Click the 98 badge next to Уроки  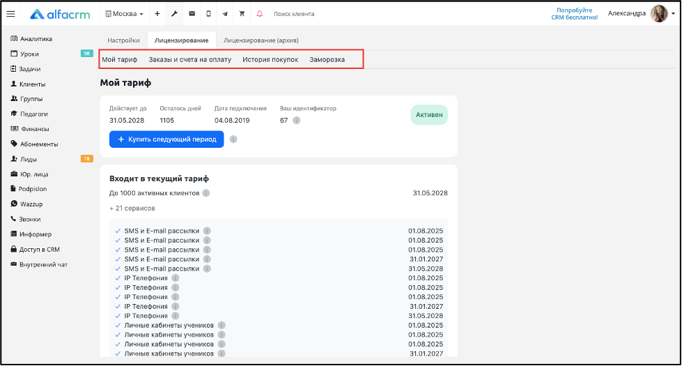(86, 54)
